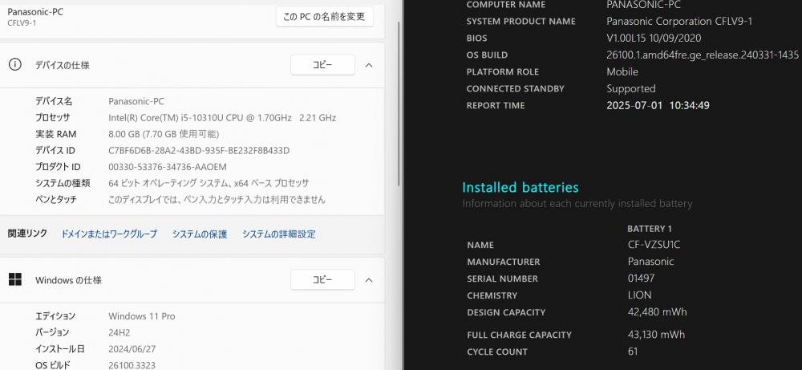The width and height of the screenshot is (802, 370).
Task: Click the Installed batteries heading
Action: click(x=520, y=187)
